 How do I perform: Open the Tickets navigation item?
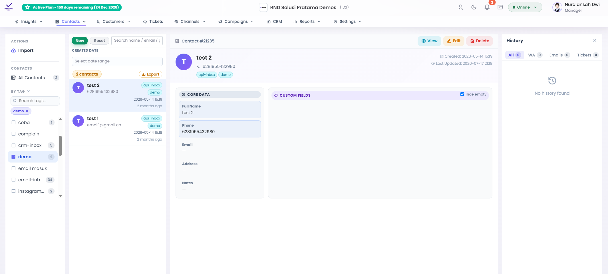153,22
